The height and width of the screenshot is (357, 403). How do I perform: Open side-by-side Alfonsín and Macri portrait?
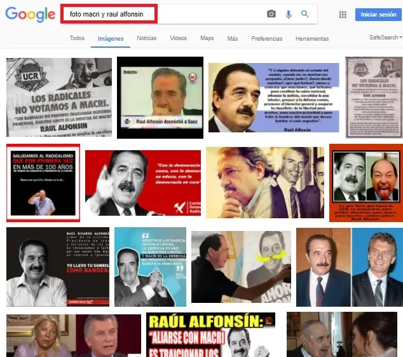(350, 267)
